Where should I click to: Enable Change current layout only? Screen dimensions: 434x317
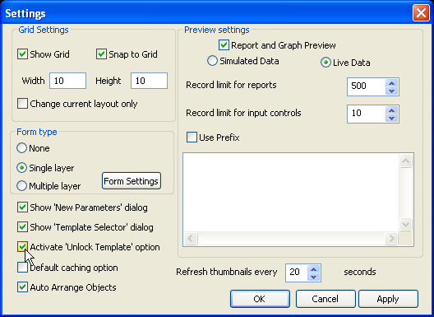(22, 104)
